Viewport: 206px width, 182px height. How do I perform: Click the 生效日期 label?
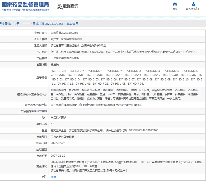click(x=41, y=150)
